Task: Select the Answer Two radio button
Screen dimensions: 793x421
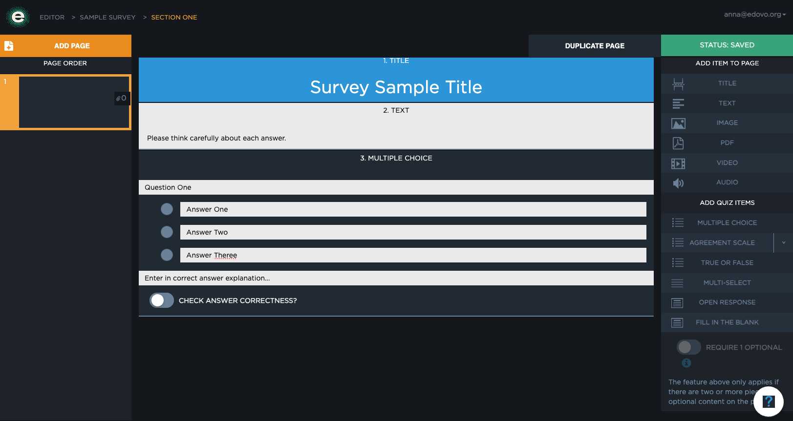Action: (x=167, y=232)
